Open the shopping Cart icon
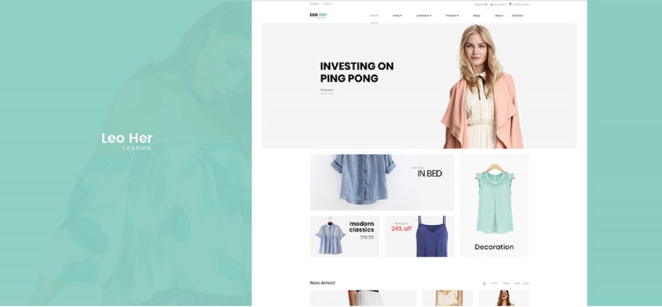 pyautogui.click(x=511, y=5)
